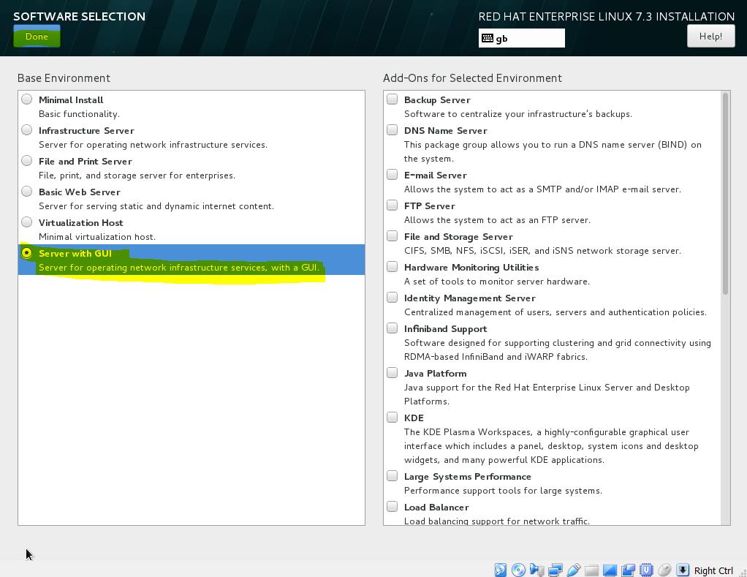Choose the Virtualization Host radio button
Screen dimensions: 747x577
[x=26, y=222]
